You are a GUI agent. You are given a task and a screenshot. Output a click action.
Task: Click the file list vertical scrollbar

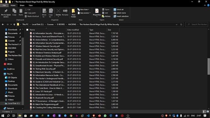209,67
